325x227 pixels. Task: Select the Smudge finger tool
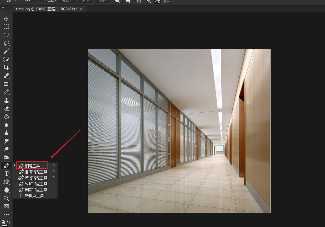(6, 141)
